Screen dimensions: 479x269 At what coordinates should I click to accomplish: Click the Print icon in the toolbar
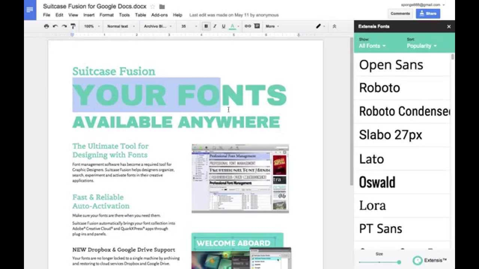(46, 26)
